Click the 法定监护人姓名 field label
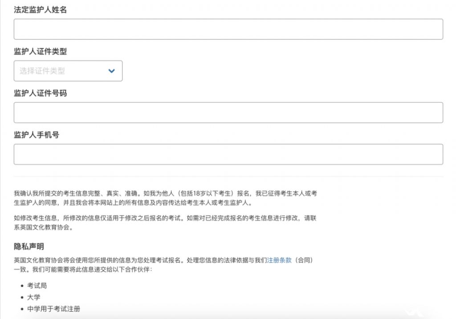The width and height of the screenshot is (456, 319). tap(40, 10)
